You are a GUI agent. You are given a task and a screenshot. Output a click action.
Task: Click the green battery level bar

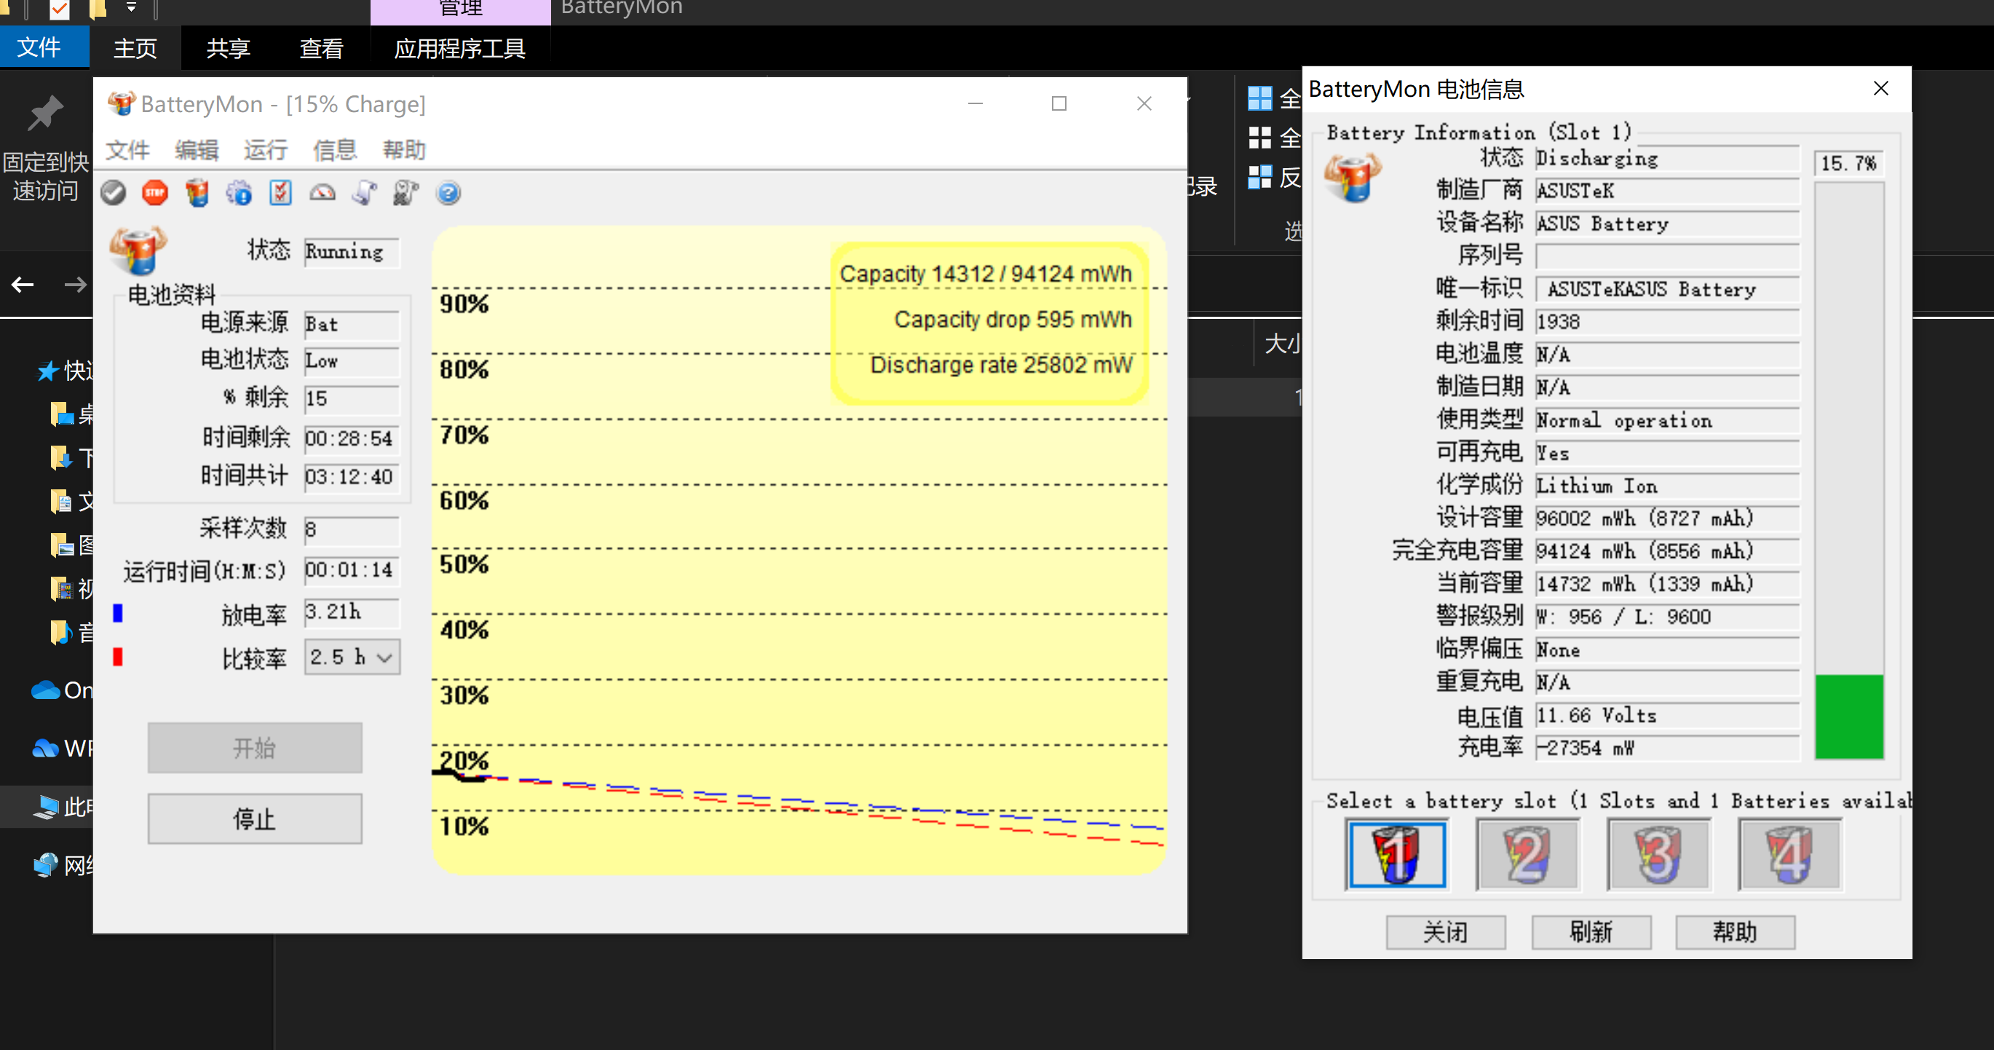tap(1848, 717)
